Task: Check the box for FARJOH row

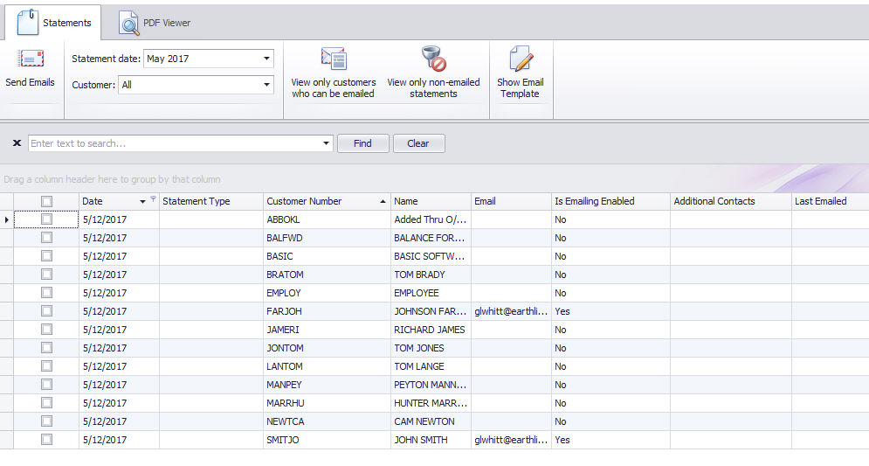Action: coord(46,310)
